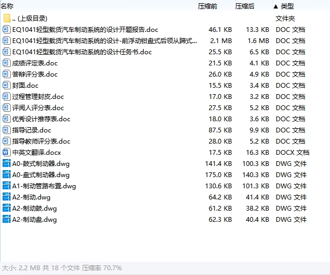
Task: Click the 过程管理封皮.doc file icon
Action: [x=6, y=96]
